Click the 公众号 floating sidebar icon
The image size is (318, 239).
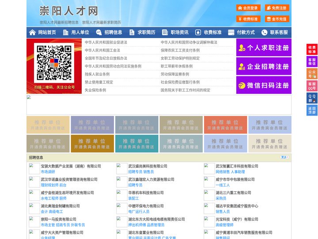tap(312, 74)
